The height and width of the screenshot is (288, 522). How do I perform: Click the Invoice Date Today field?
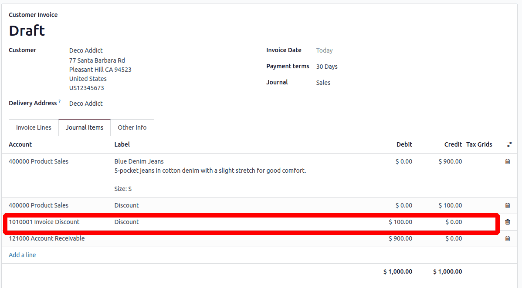click(324, 50)
